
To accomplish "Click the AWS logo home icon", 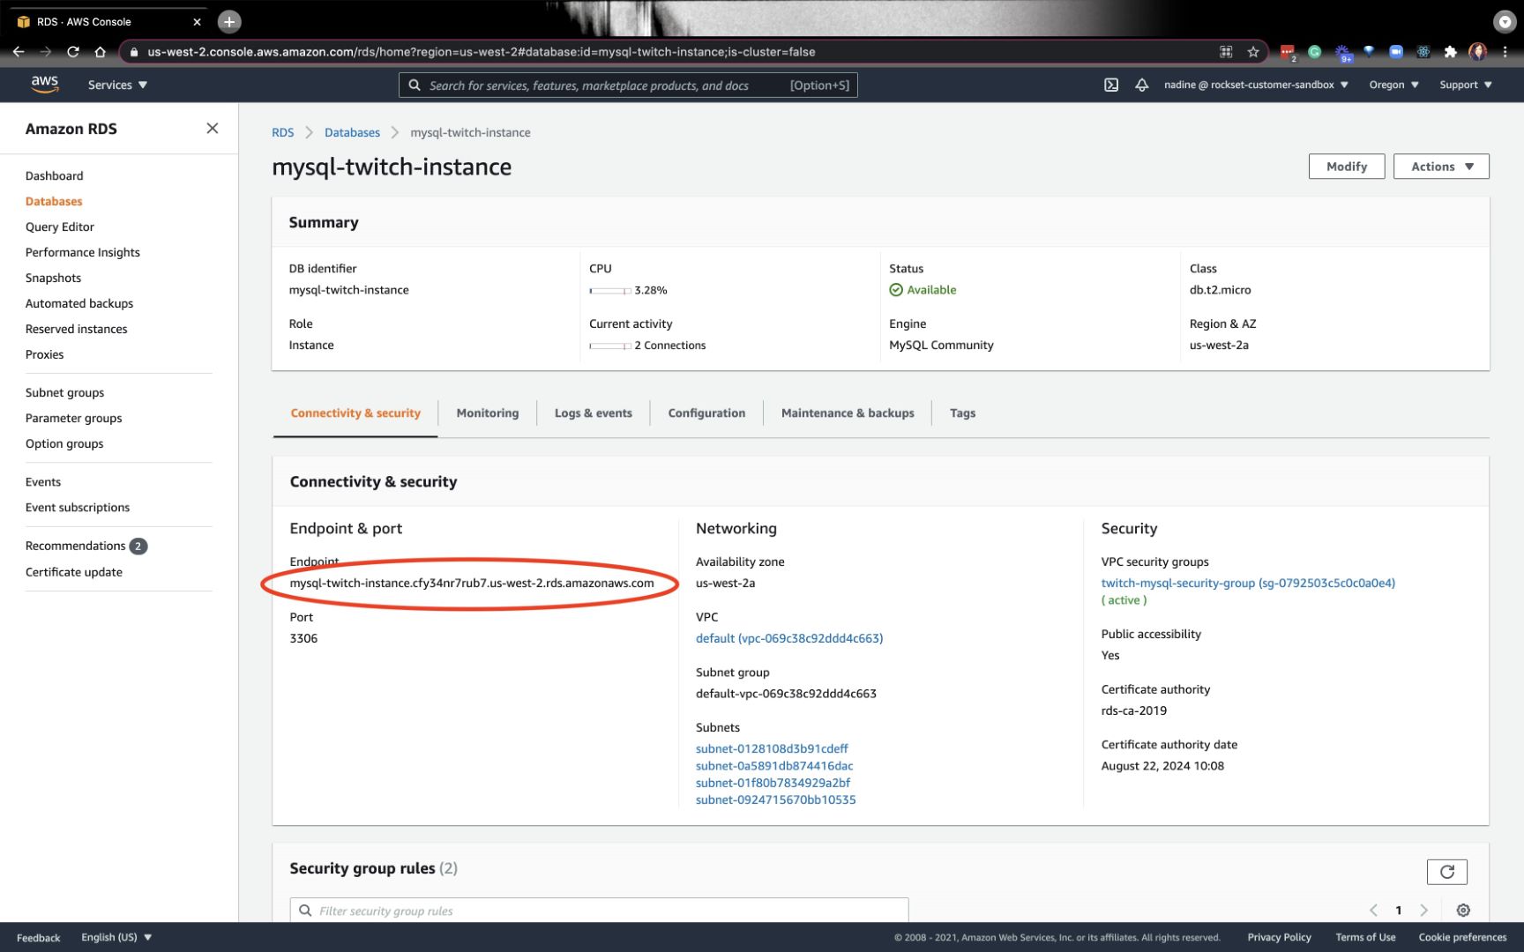I will (44, 85).
